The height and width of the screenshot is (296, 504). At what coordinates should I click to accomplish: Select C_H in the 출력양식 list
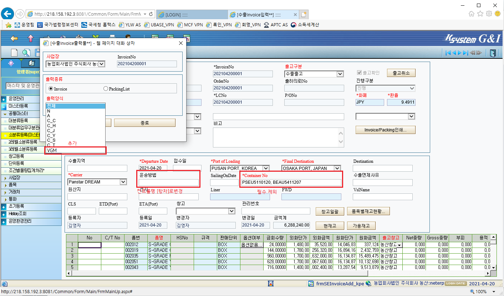(x=76, y=126)
